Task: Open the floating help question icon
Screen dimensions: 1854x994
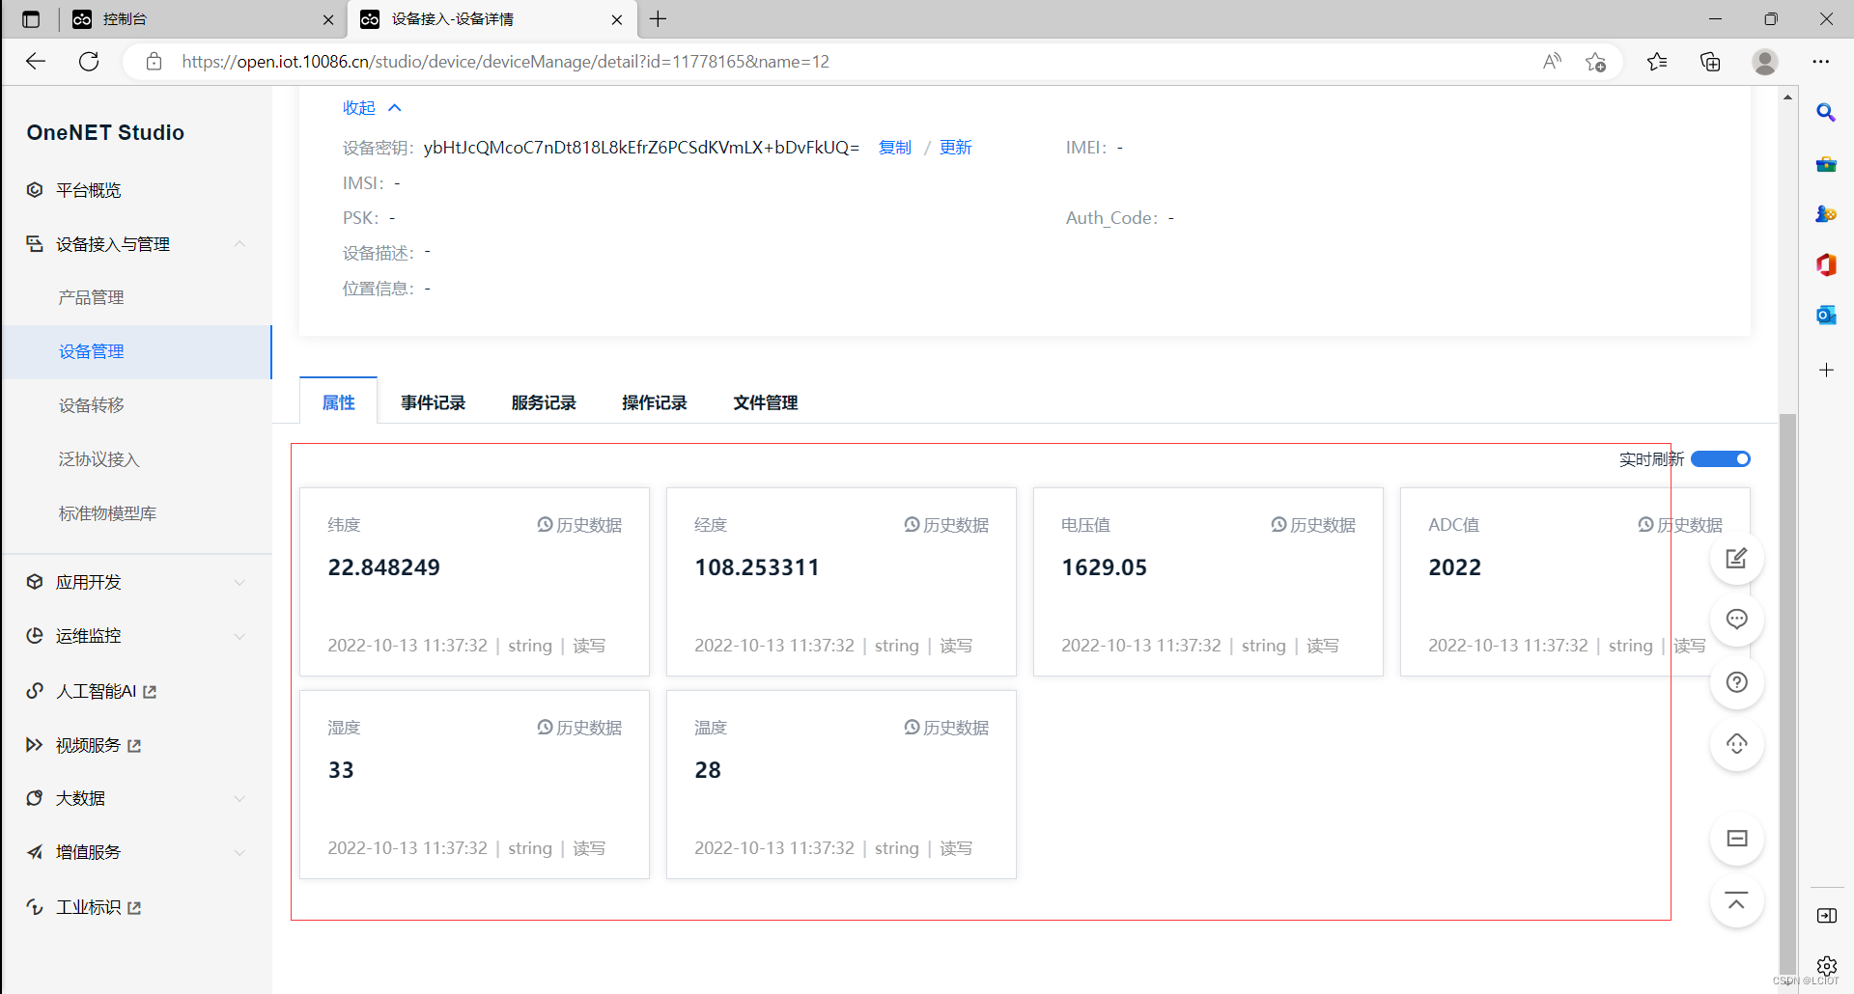Action: pyautogui.click(x=1736, y=682)
